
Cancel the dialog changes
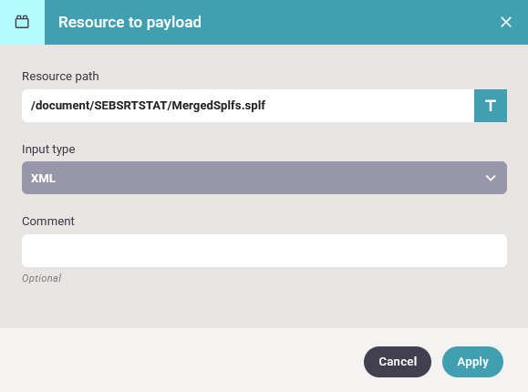point(398,362)
